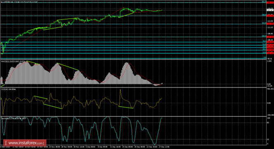Image resolution: width=274 pixels, height=149 pixels.
Task: Click the red 107.52 price tag
Action: click(270, 37)
